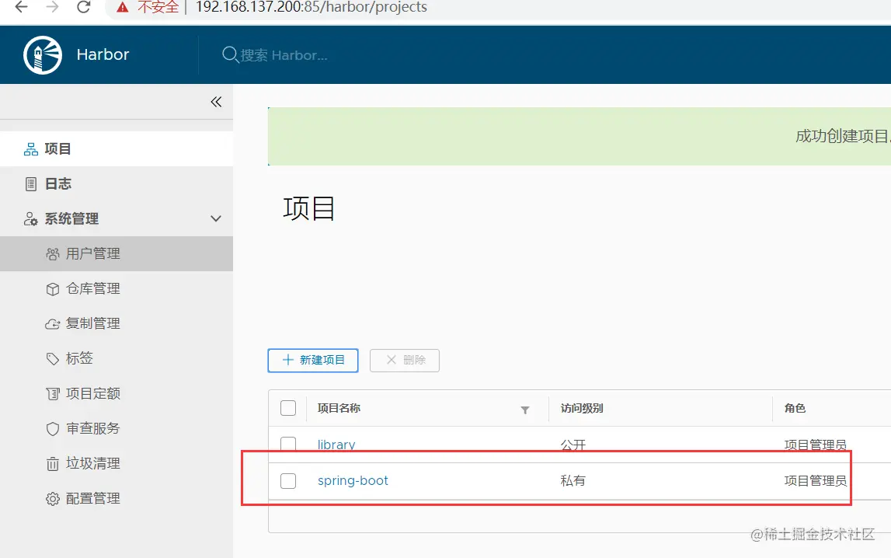This screenshot has width=891, height=558.
Task: Open 复制管理 in the sidebar
Action: (x=117, y=323)
